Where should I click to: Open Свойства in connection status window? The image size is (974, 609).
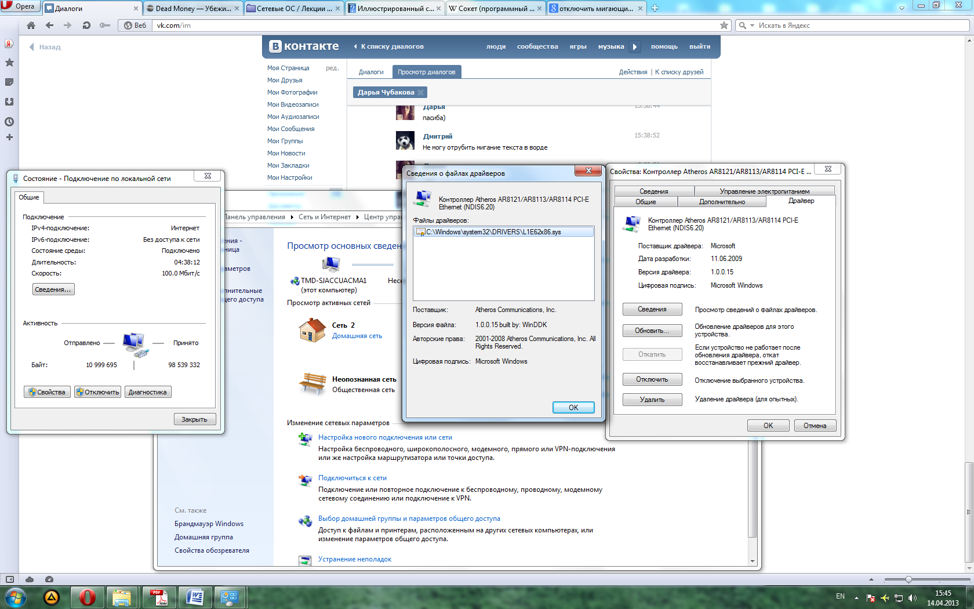tap(48, 392)
